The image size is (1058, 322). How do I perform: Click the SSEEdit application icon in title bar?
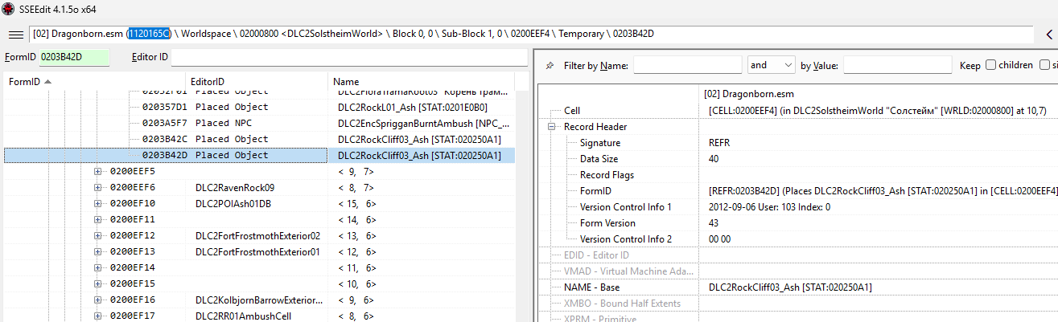click(x=9, y=9)
